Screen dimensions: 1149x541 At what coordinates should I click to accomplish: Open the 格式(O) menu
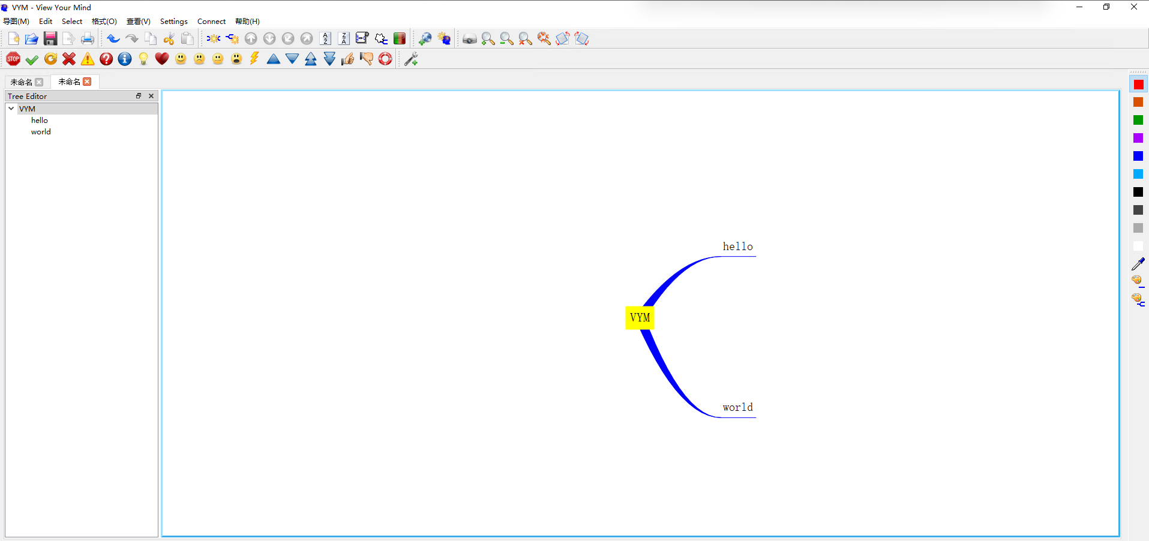[x=104, y=22]
